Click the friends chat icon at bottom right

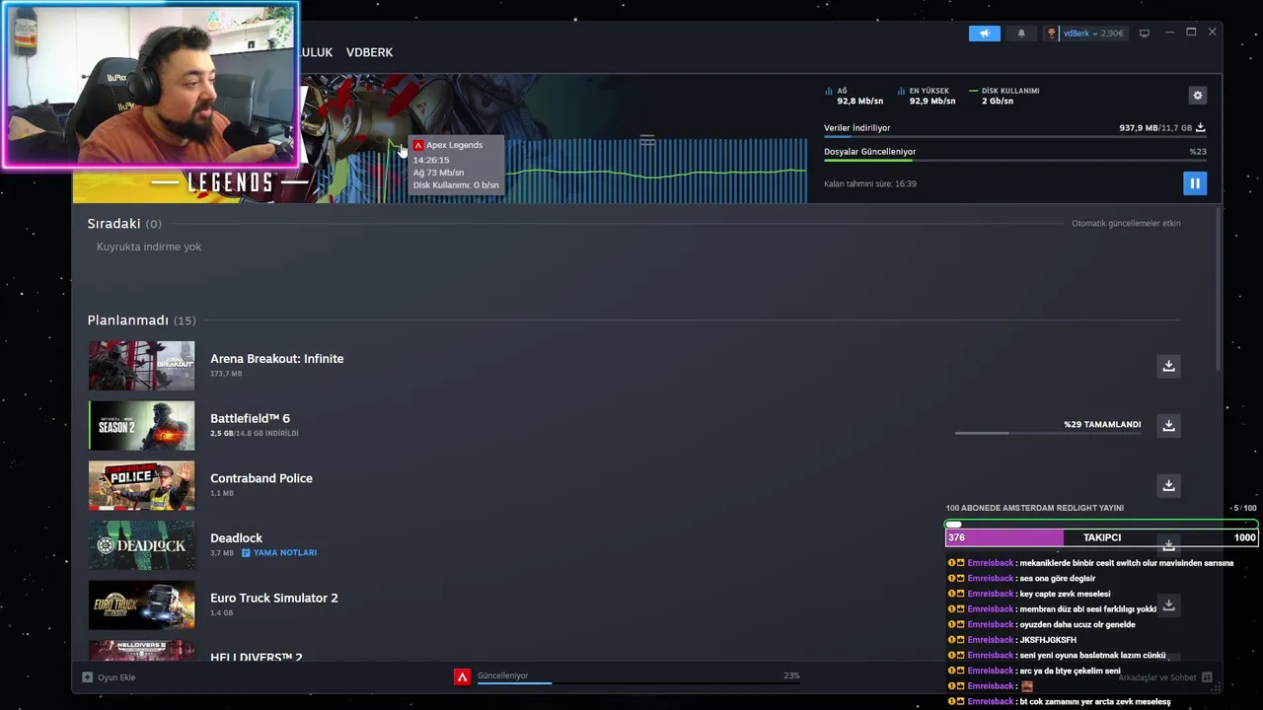click(1207, 677)
